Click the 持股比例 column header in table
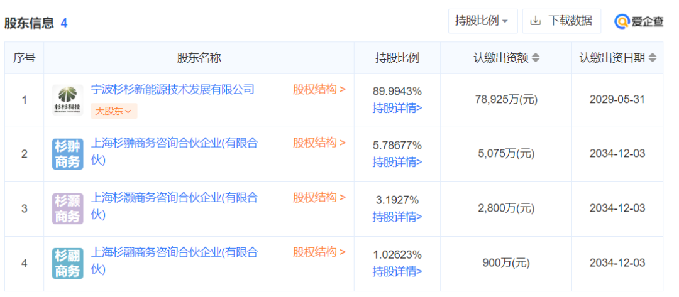The height and width of the screenshot is (297, 679). (x=397, y=58)
